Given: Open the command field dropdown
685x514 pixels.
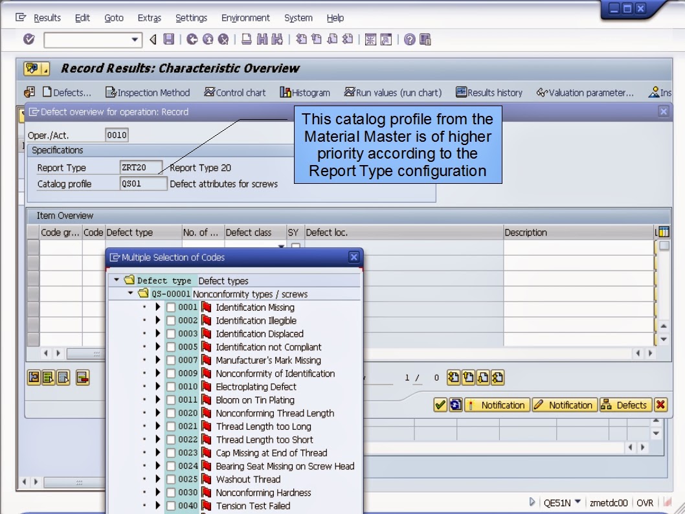Looking at the screenshot, I should pos(134,39).
